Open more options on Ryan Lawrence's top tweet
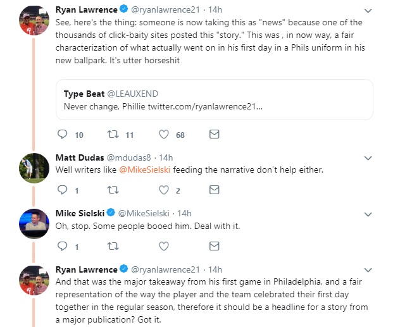 tap(368, 10)
